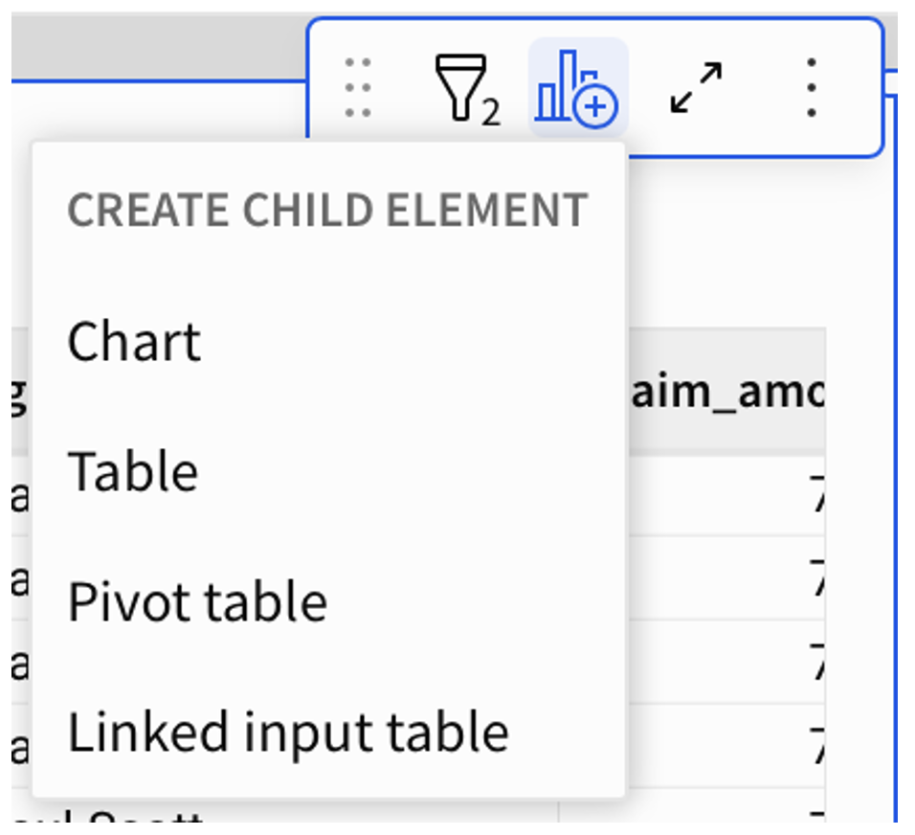Choose Chart from the child element menu

click(x=135, y=342)
